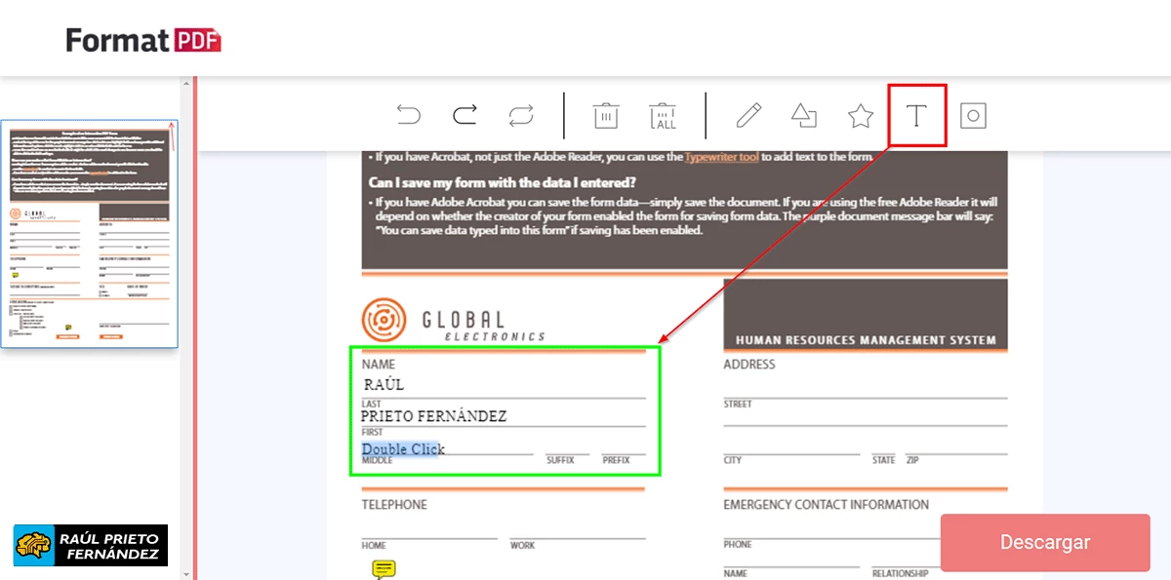Choose the star annotation tool
The image size is (1171, 580).
click(x=860, y=114)
